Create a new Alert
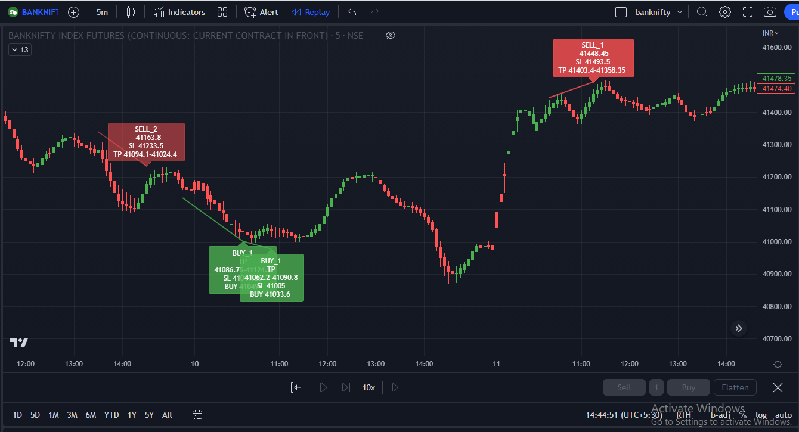 click(261, 12)
